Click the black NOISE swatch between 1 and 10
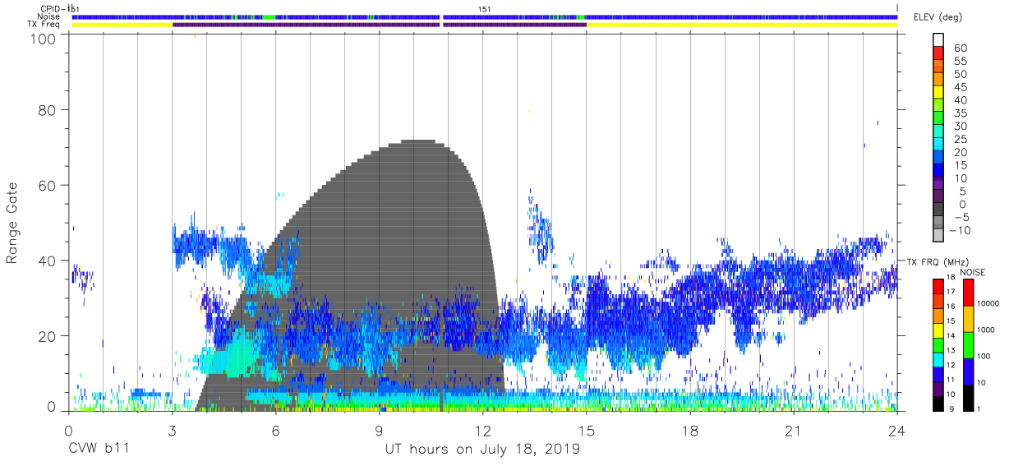The width and height of the screenshot is (1009, 466). [x=968, y=397]
